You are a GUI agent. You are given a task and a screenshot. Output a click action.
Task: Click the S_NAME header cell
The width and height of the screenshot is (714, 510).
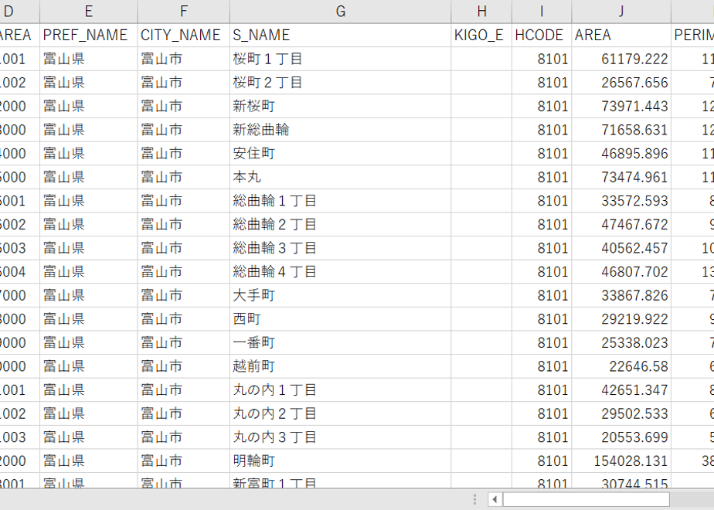click(x=340, y=35)
